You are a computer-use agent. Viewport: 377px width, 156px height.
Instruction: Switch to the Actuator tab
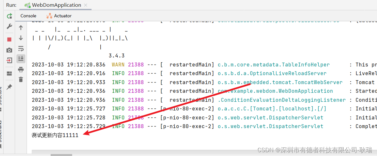tap(59, 16)
